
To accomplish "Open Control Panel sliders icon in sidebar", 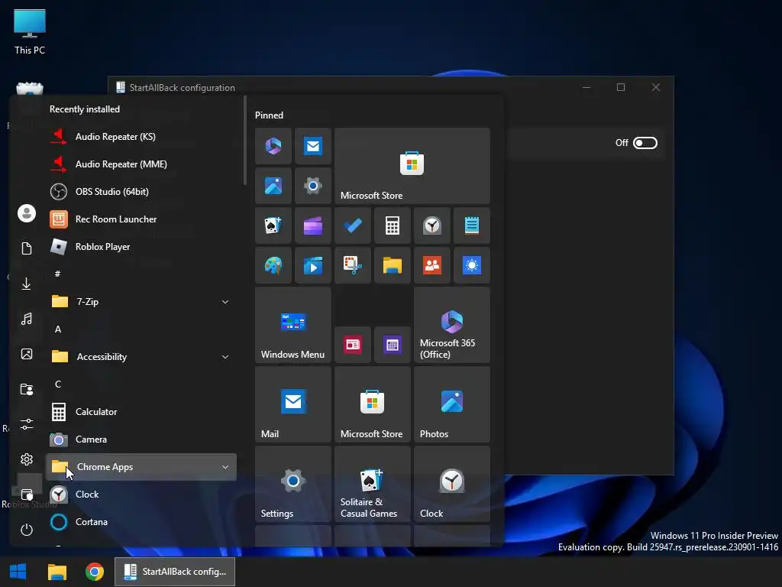I will tap(27, 424).
